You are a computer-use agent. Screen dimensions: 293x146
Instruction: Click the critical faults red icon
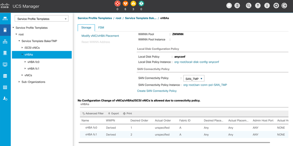point(117,4)
